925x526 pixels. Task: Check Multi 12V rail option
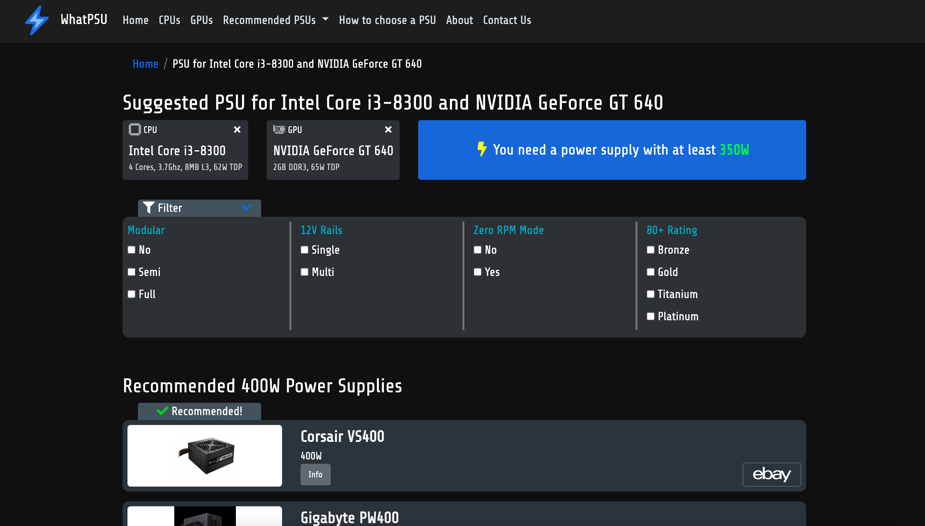click(x=305, y=272)
